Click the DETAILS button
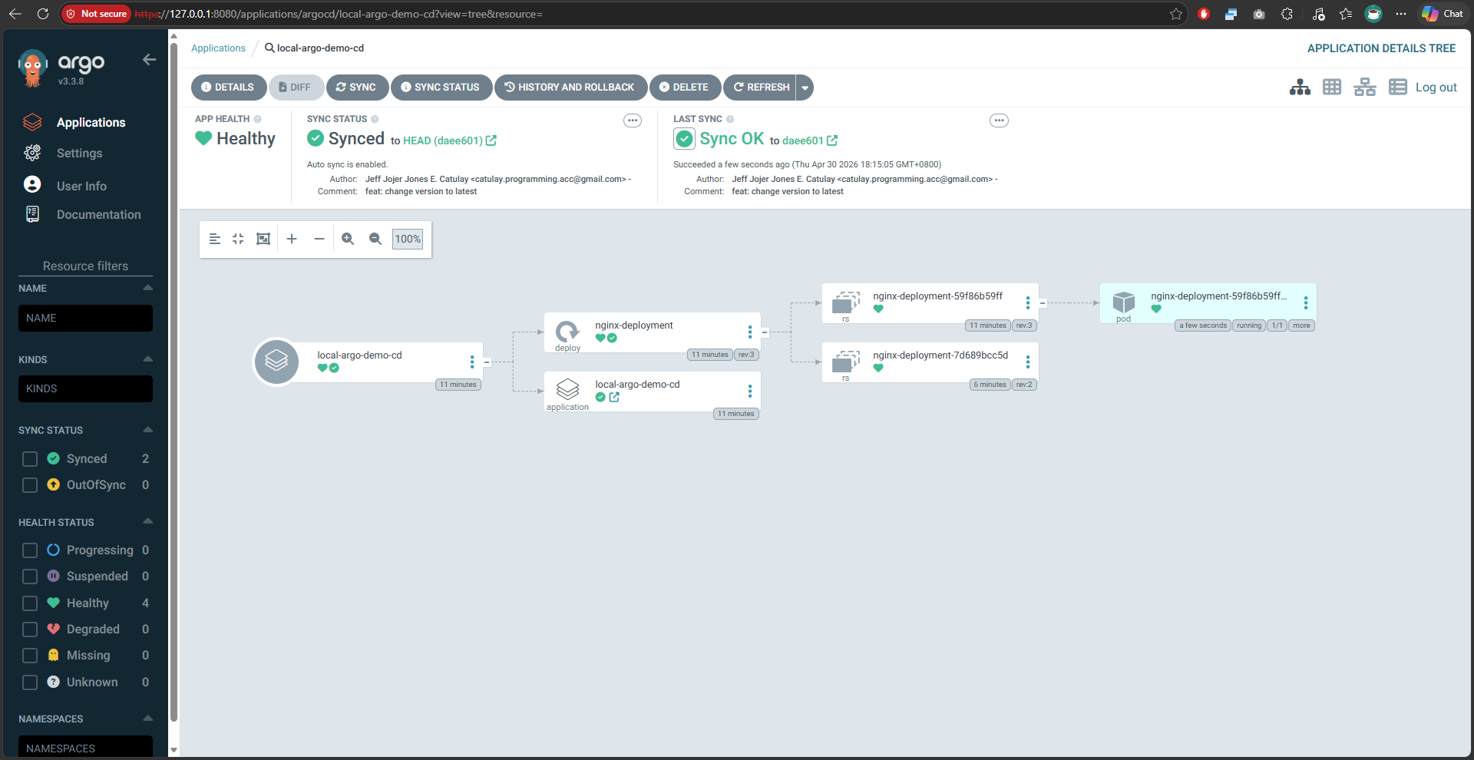 [228, 87]
